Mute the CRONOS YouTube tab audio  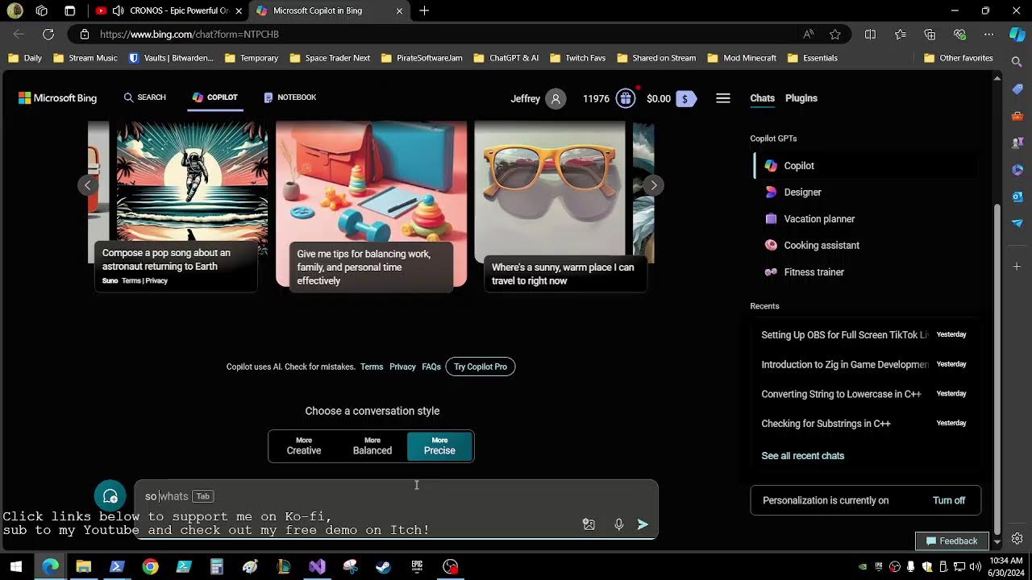[x=119, y=10]
